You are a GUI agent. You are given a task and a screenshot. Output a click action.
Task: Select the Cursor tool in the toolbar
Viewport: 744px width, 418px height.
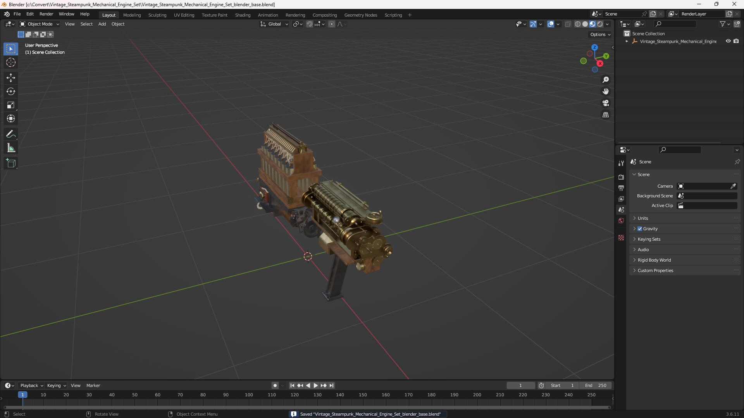click(x=11, y=62)
